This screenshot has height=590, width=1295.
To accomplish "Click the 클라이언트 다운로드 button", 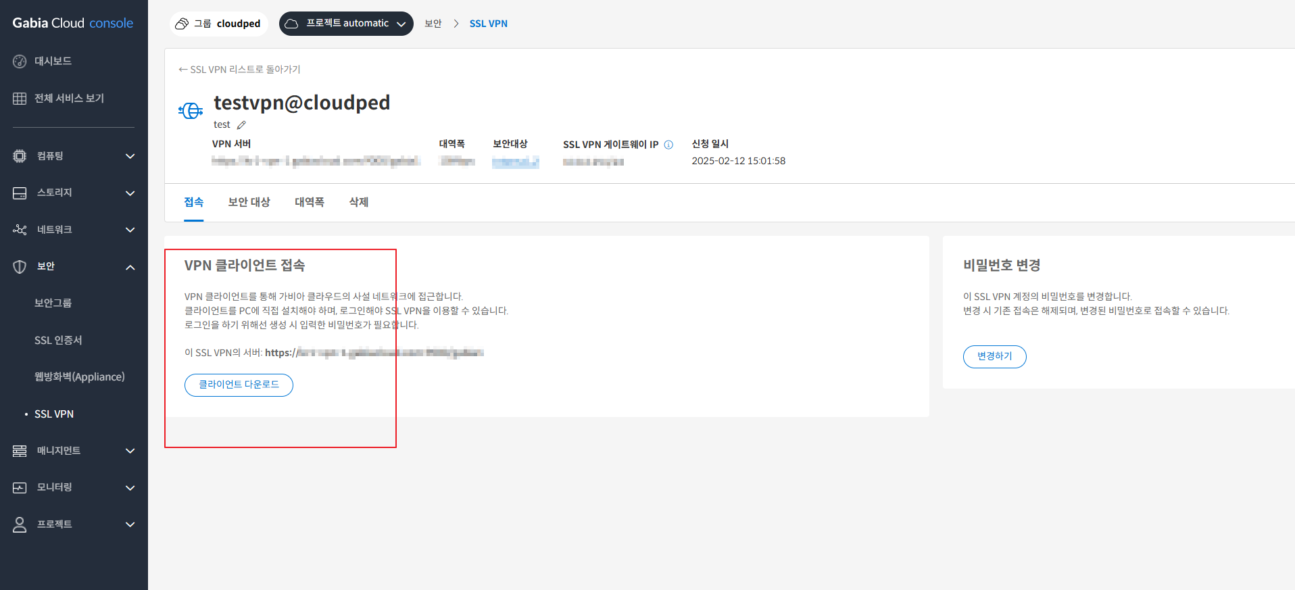I will click(x=239, y=385).
